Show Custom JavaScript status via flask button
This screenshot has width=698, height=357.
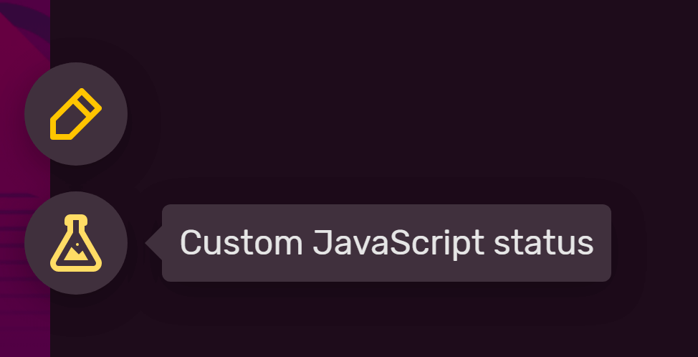point(76,243)
